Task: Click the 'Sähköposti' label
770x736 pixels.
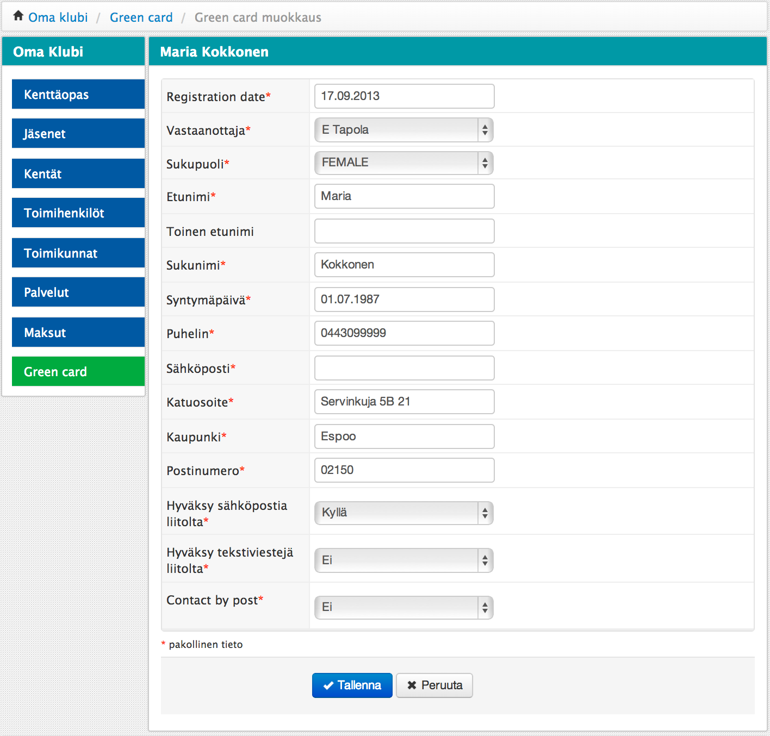Action: point(198,369)
